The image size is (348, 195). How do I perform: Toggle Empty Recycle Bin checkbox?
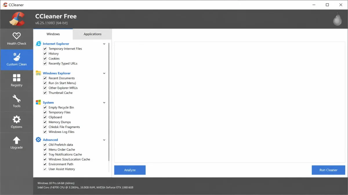(45, 107)
